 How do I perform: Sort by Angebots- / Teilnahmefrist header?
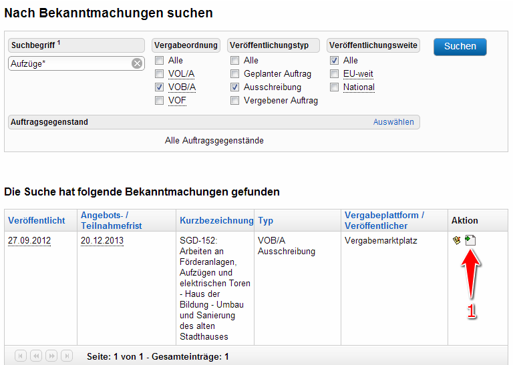point(111,220)
